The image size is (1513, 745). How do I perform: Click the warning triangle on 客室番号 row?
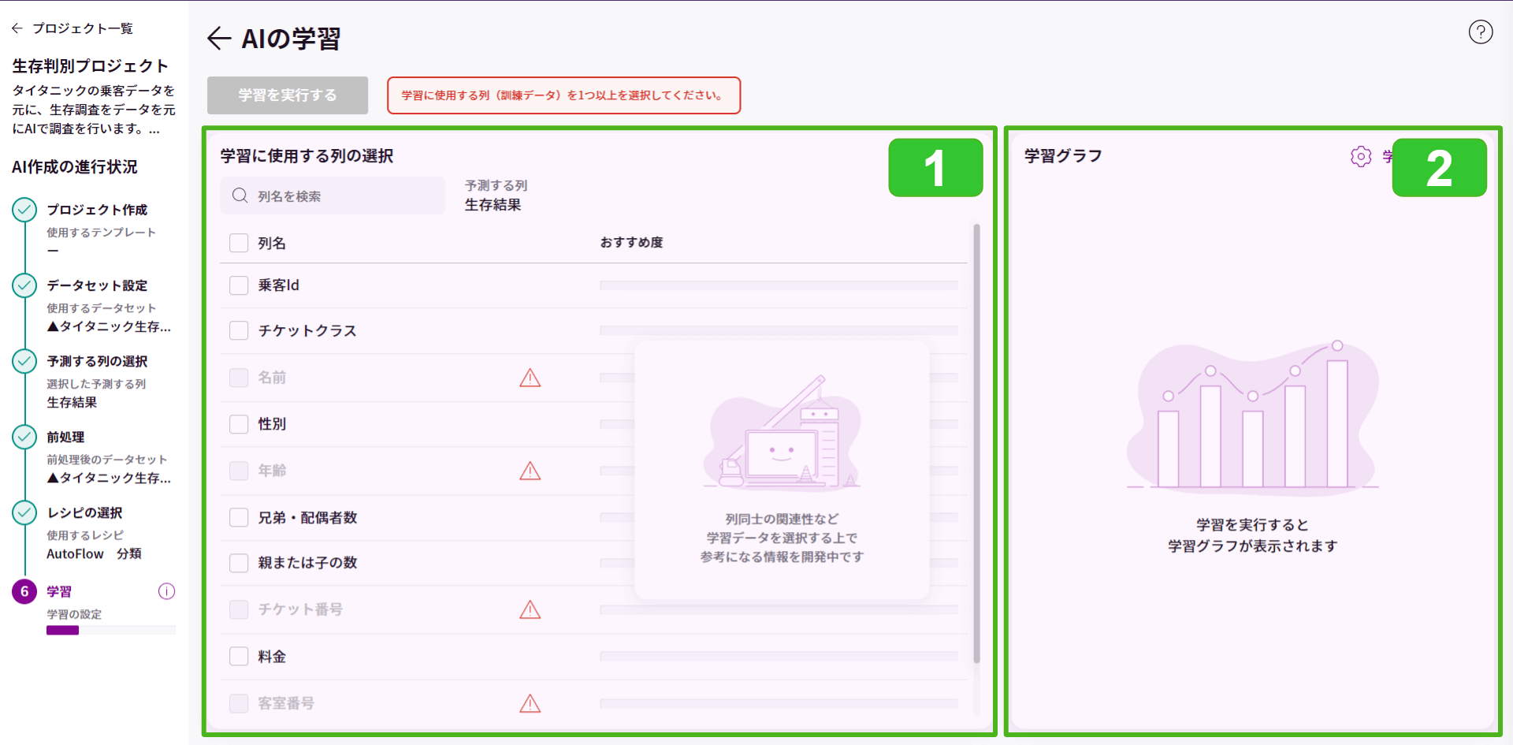click(530, 703)
